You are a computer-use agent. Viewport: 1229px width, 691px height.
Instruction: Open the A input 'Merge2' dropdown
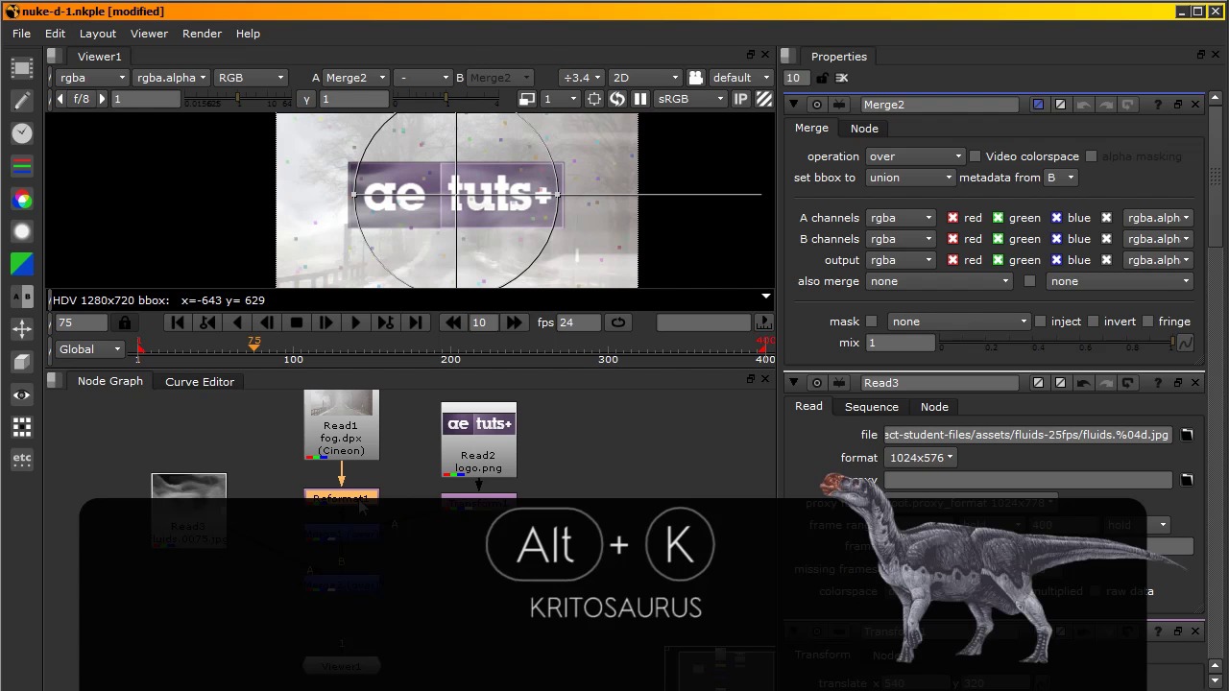pos(355,78)
